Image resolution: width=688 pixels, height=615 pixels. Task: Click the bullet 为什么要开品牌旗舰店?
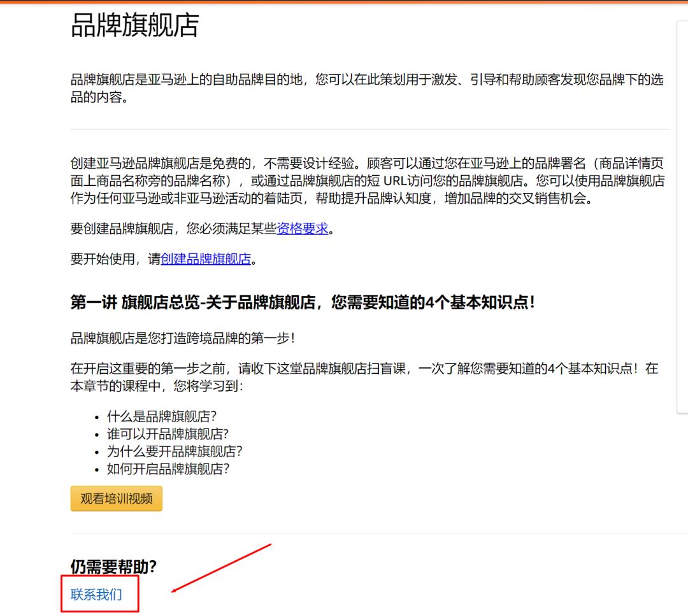click(x=175, y=451)
